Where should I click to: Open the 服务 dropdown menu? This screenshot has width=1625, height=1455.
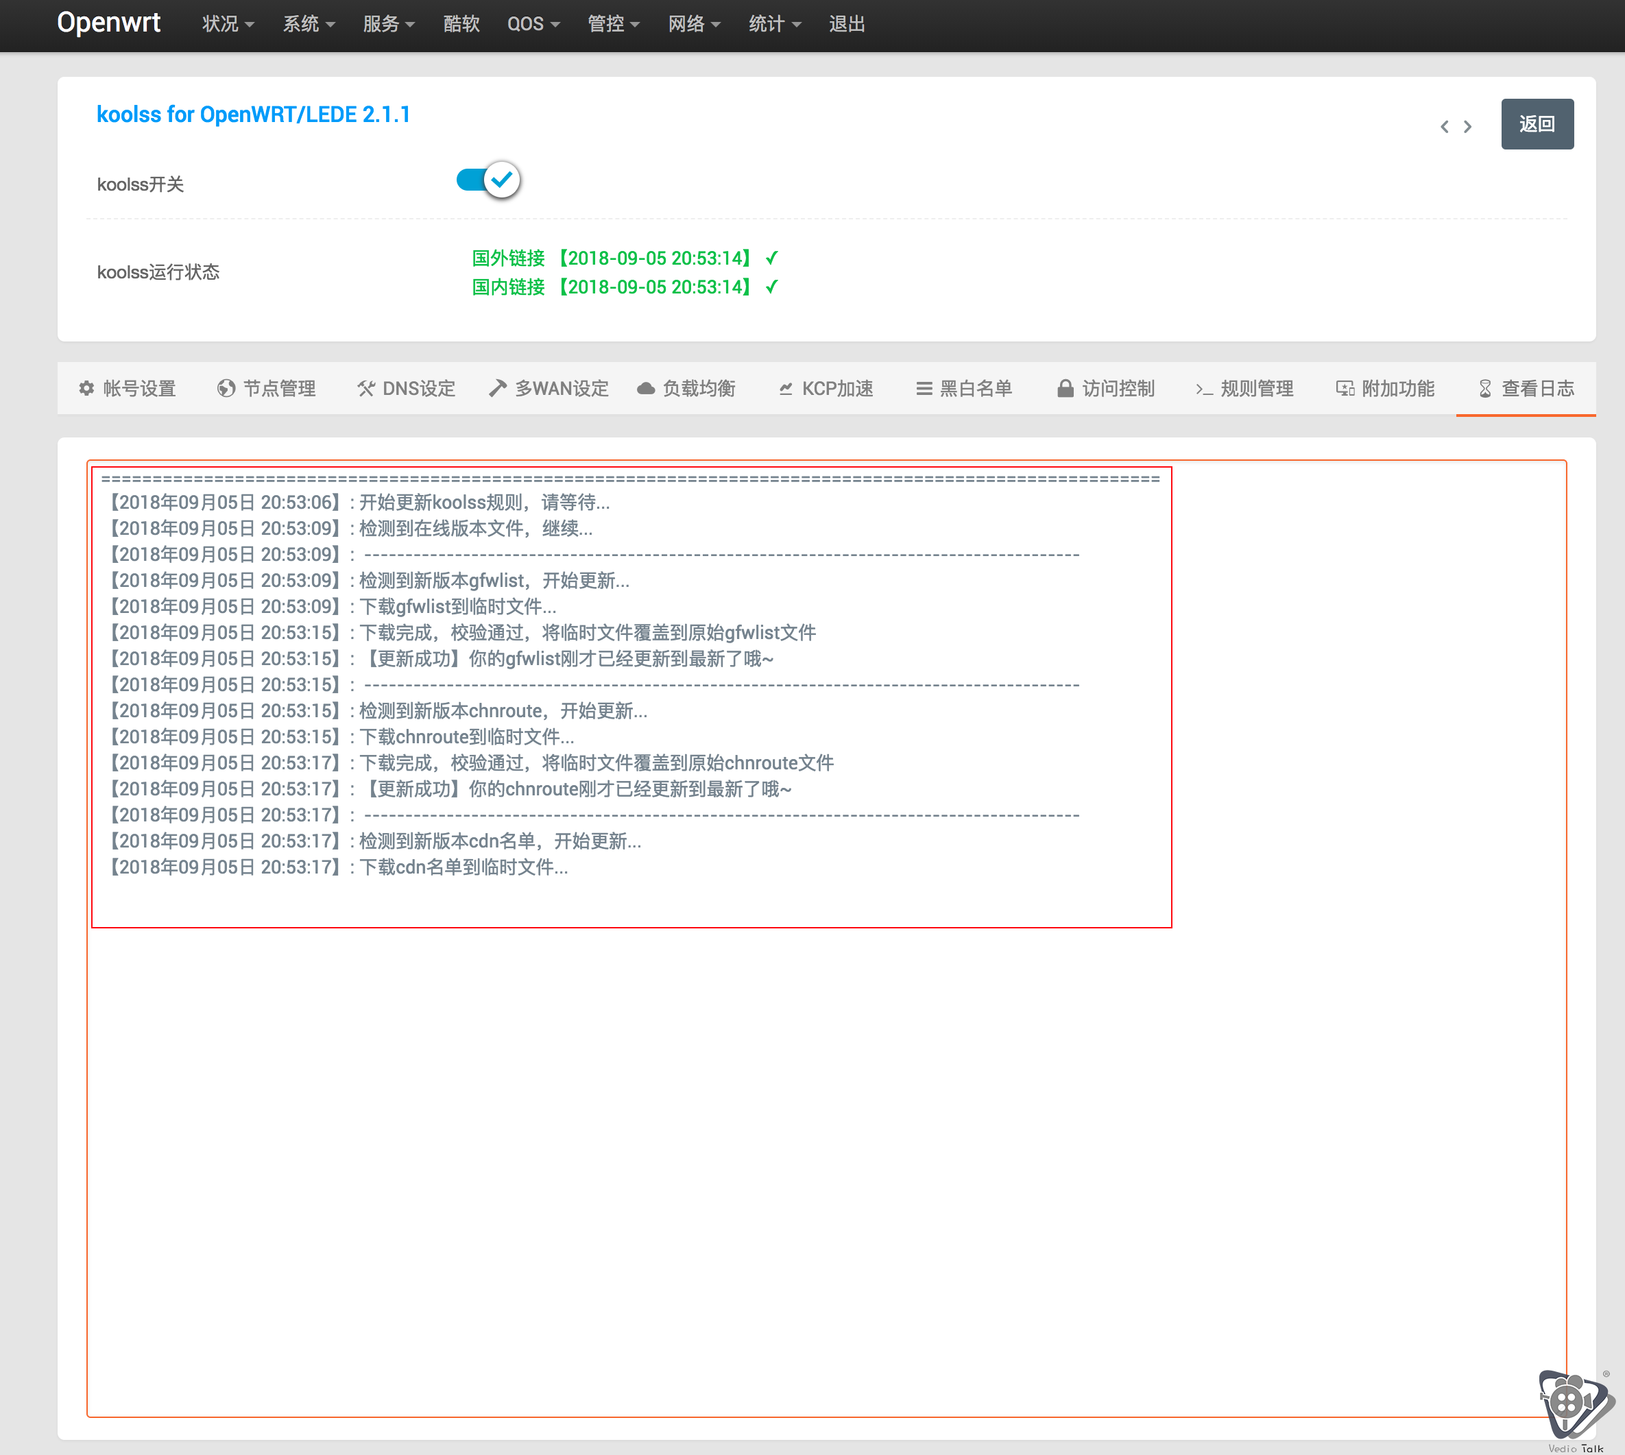(389, 24)
